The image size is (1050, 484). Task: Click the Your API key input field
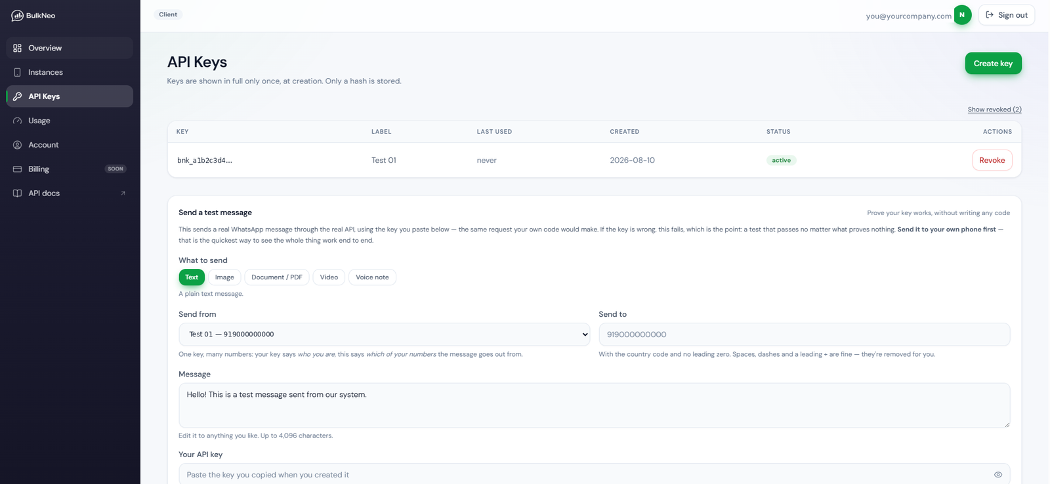click(594, 474)
